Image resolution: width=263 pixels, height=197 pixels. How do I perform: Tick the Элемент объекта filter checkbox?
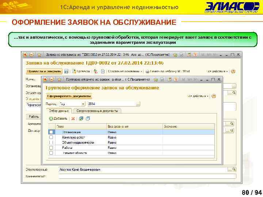(x=51, y=153)
